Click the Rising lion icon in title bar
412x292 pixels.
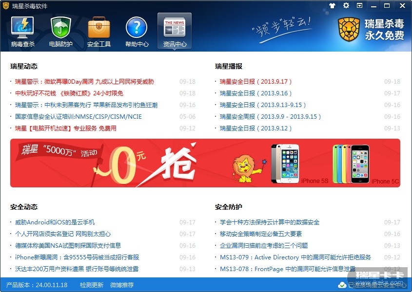click(5, 5)
